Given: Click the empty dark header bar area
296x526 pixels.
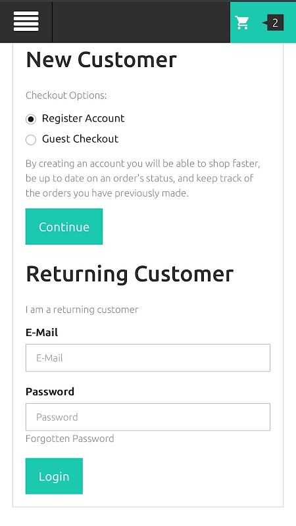Looking at the screenshot, I should [x=141, y=22].
